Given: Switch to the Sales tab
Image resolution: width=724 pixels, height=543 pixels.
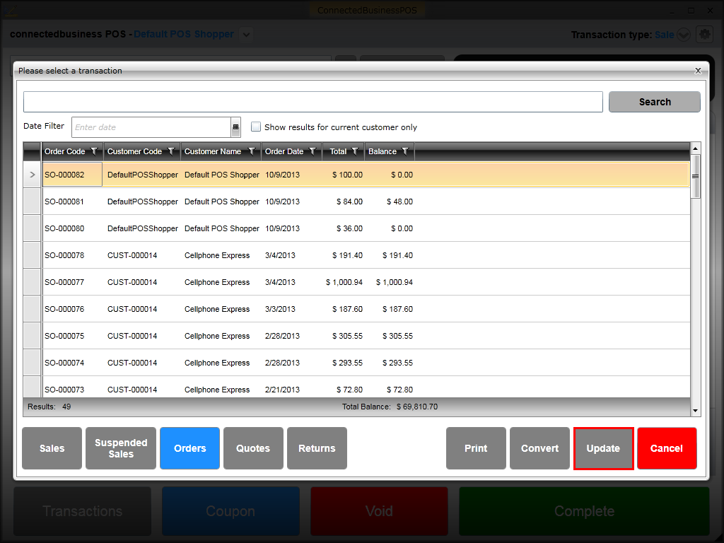Looking at the screenshot, I should 52,448.
